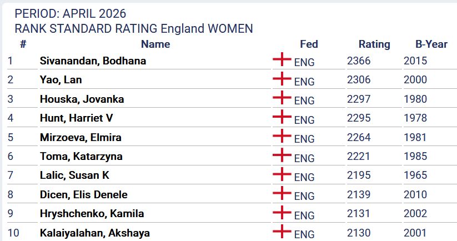
Task: Click flag icon beside Mirzoeva, Elmira
Action: (282, 135)
